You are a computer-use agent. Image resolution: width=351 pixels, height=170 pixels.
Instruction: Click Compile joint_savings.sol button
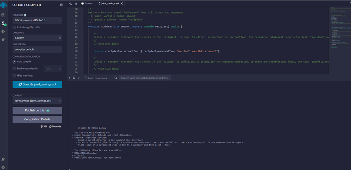37,84
